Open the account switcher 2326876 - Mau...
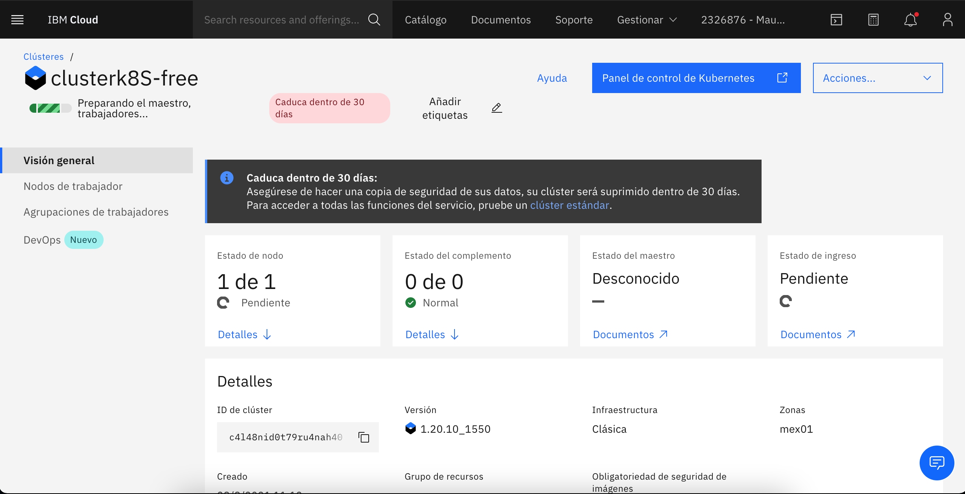Image resolution: width=965 pixels, height=494 pixels. pos(743,20)
